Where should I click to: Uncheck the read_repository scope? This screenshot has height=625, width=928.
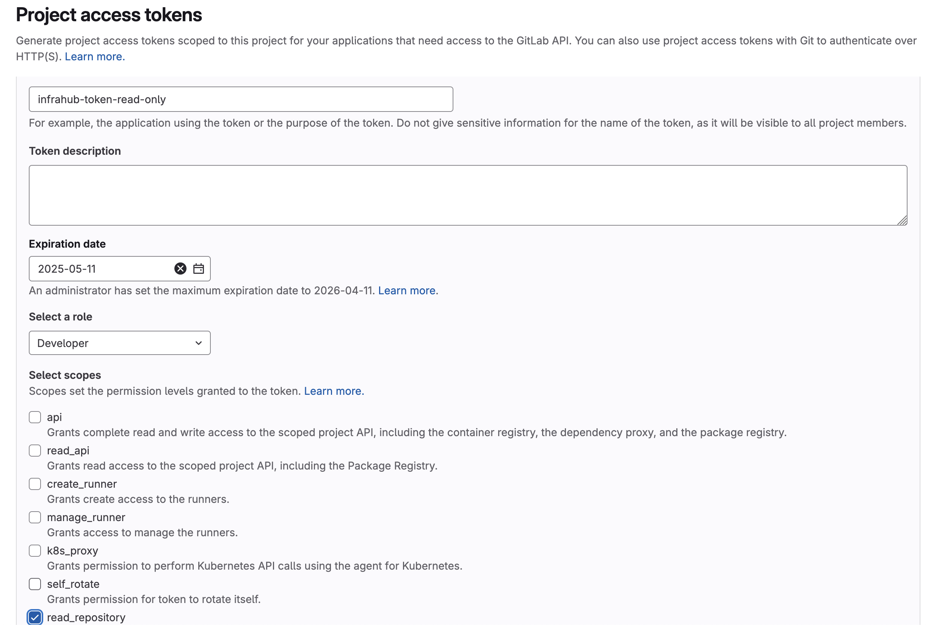[35, 617]
